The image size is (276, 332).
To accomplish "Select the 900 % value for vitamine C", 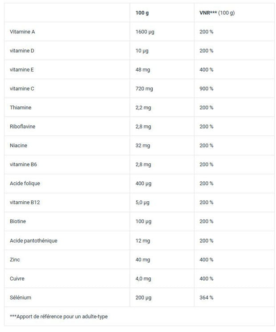I will [x=207, y=89].
